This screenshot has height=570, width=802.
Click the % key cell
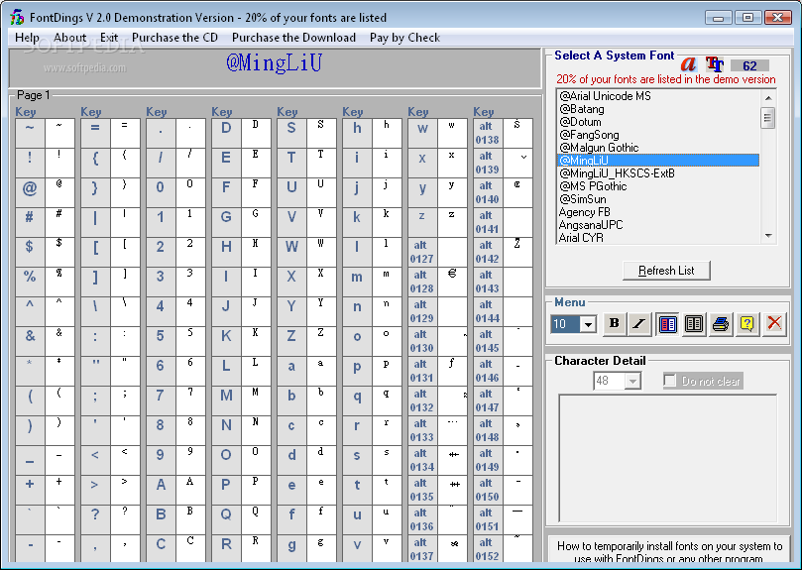point(30,281)
